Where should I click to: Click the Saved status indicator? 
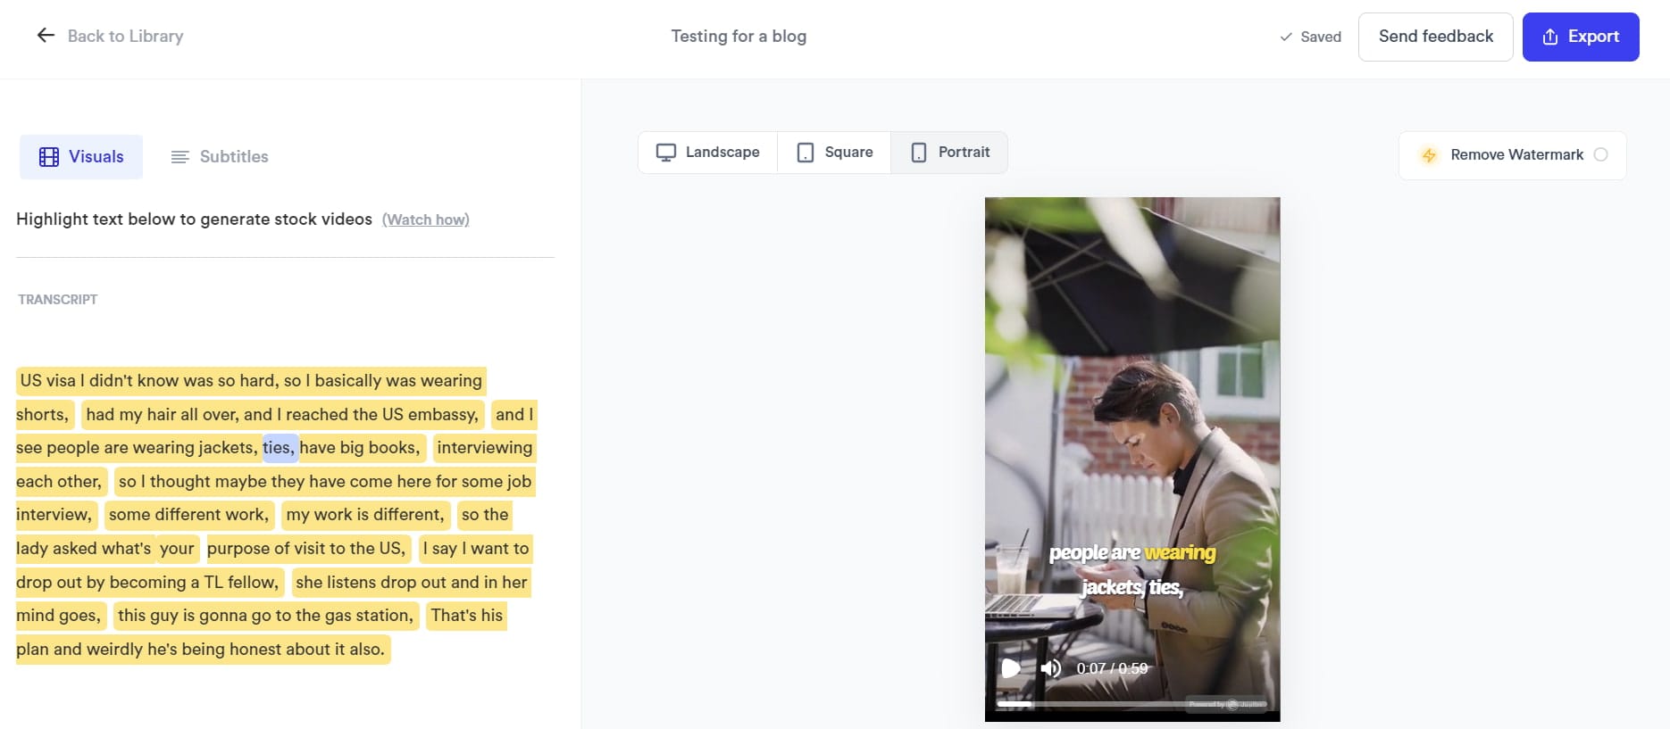pos(1310,37)
